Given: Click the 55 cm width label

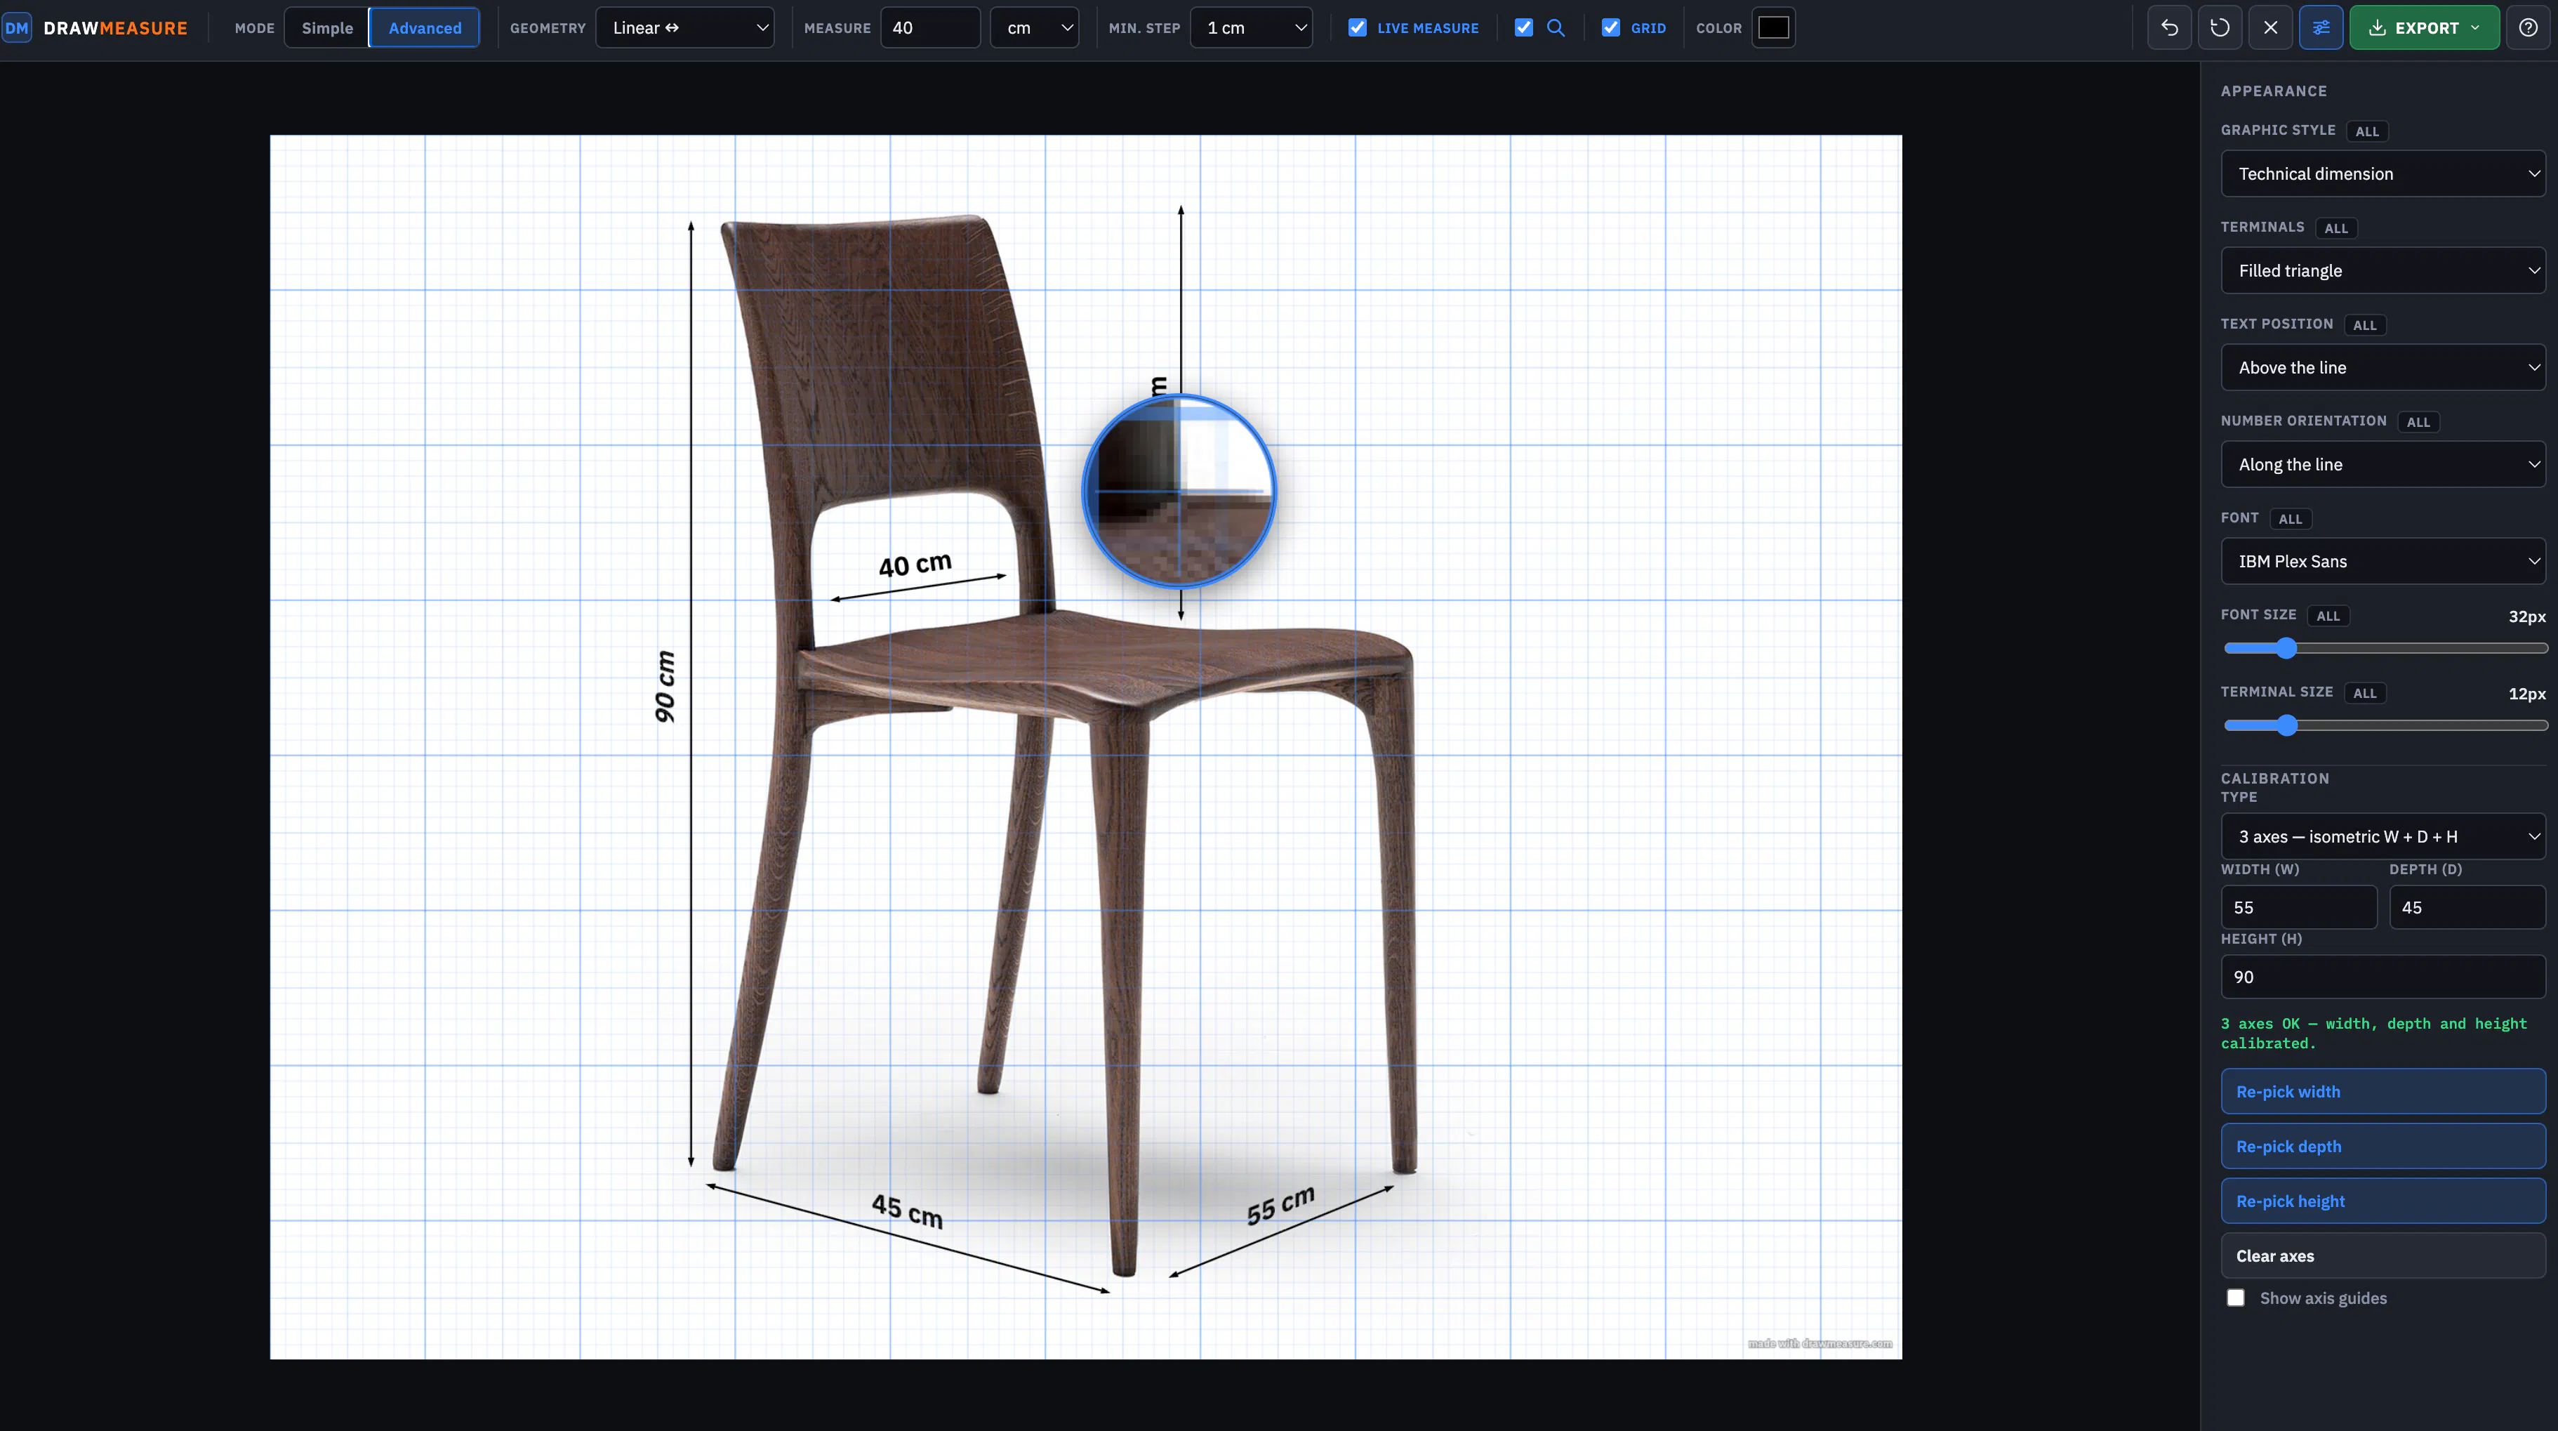Looking at the screenshot, I should pyautogui.click(x=1281, y=1205).
